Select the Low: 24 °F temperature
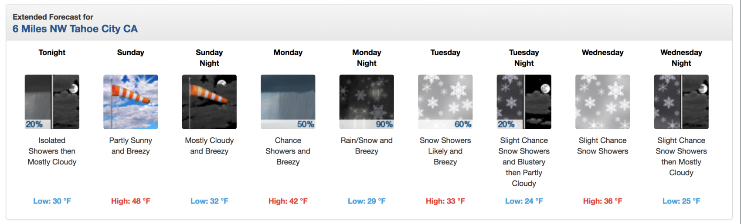Screen dimensions: 741x224 tap(524, 201)
